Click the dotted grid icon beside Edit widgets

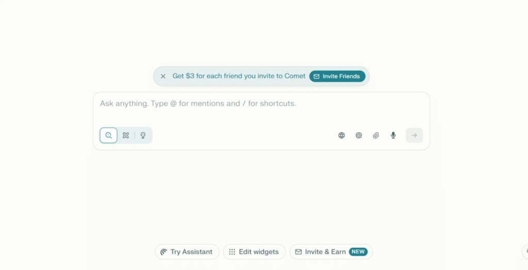pyautogui.click(x=232, y=252)
